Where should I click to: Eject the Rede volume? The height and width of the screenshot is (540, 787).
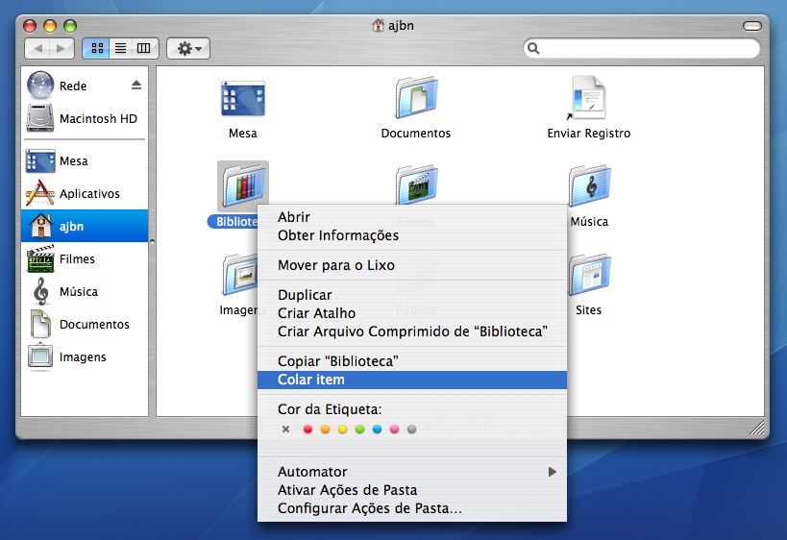136,85
